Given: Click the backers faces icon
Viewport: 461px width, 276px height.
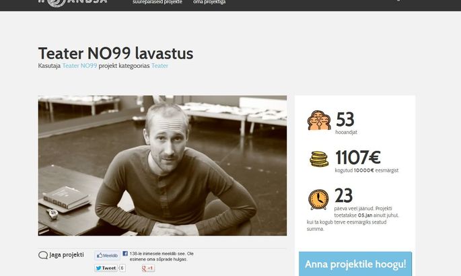Looking at the screenshot, I should (x=319, y=120).
